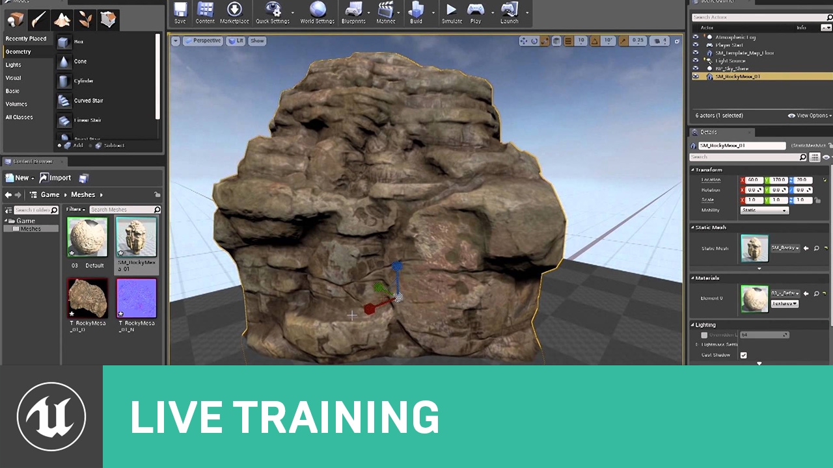The width and height of the screenshot is (833, 468).
Task: Toggle visibility of SM_Template_Map_Floor actor
Action: coord(695,53)
